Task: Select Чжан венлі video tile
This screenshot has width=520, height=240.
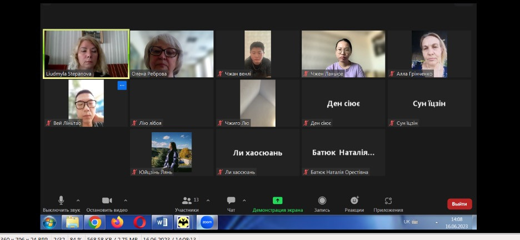Action: (258, 54)
